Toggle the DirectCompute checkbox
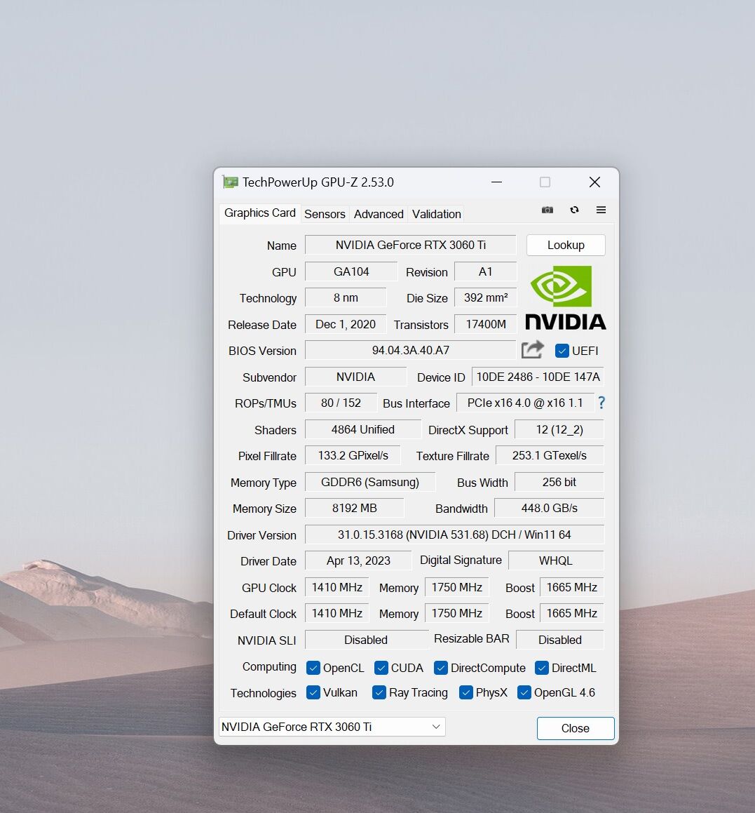Screen dimensions: 755x813 [440, 668]
